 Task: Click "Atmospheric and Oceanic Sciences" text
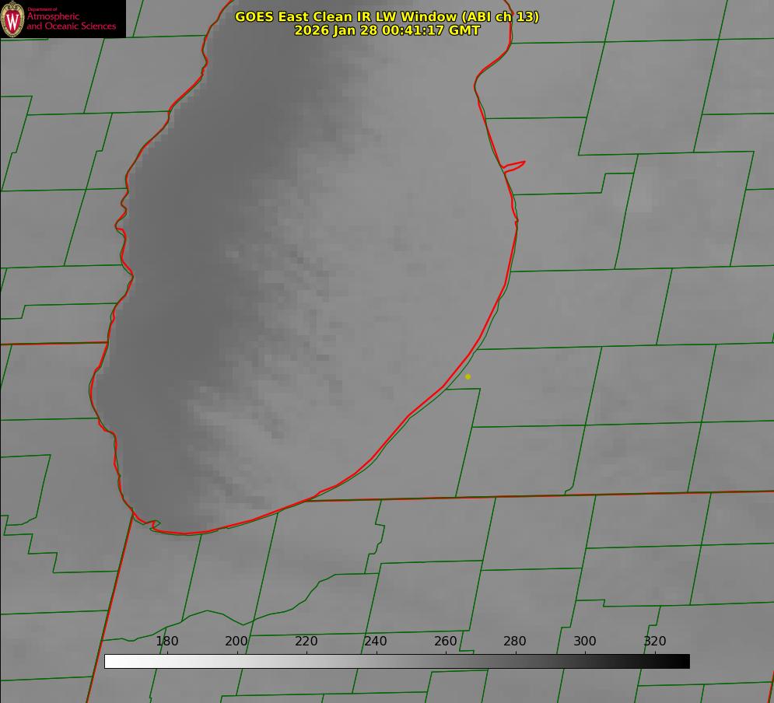(71, 22)
